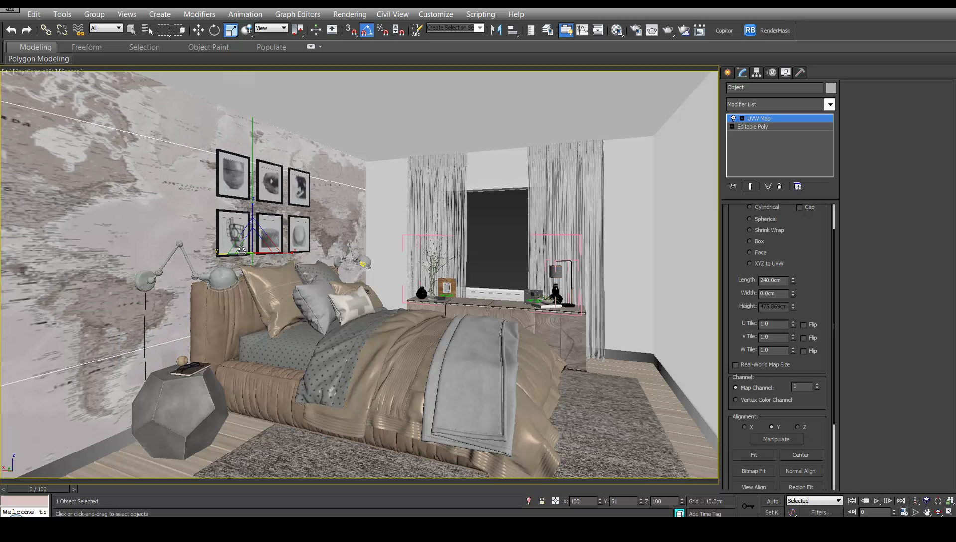Click the RenderMask RB icon

[x=750, y=30]
